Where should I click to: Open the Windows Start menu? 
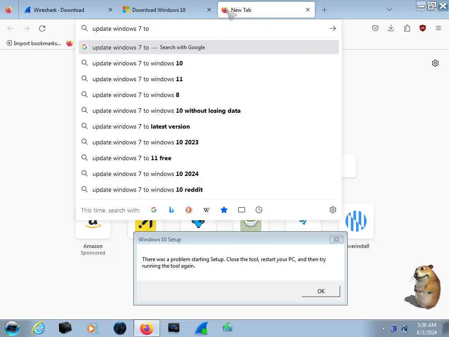coord(12,328)
